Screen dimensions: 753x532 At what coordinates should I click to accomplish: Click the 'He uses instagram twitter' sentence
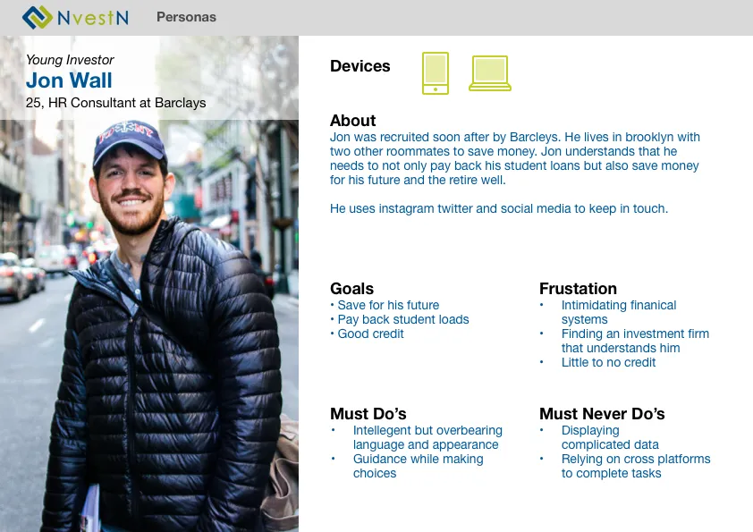pos(499,209)
